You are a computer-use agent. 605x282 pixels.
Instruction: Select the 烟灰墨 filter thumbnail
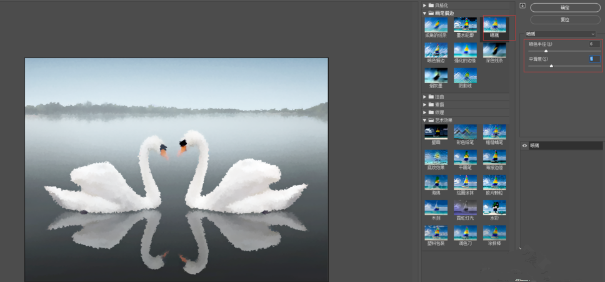click(436, 75)
